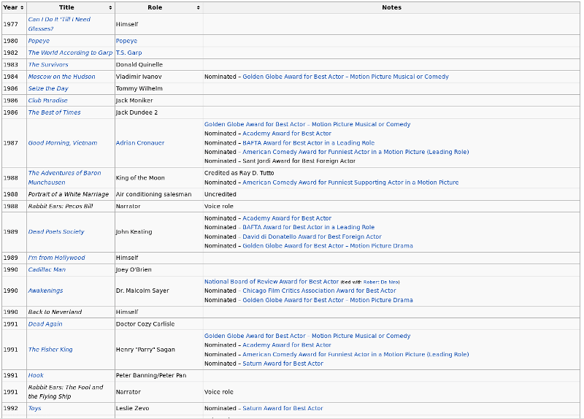Screen dimensions: 584x419
Task: Click the Year column header text
Action: 10,7
